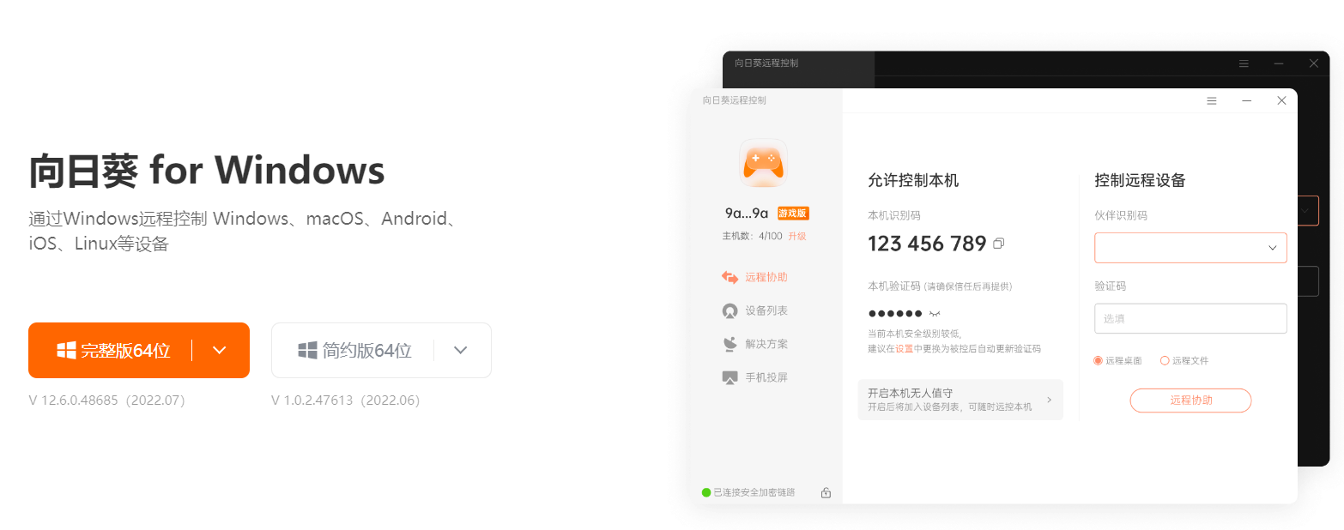Click the orange game controller avatar icon
This screenshot has width=1344, height=530.
coord(763,163)
